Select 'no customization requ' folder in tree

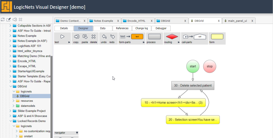click(37, 131)
